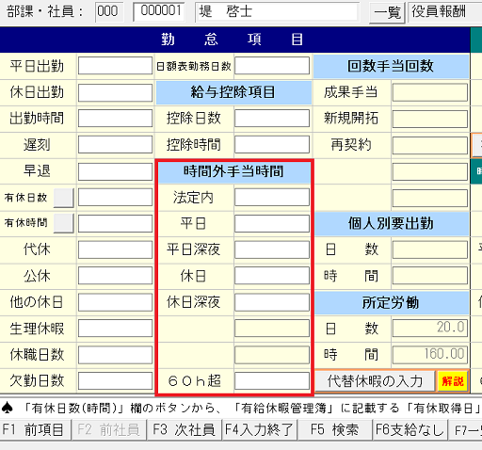Click 個人別要出勤 日数 field

coord(430,249)
